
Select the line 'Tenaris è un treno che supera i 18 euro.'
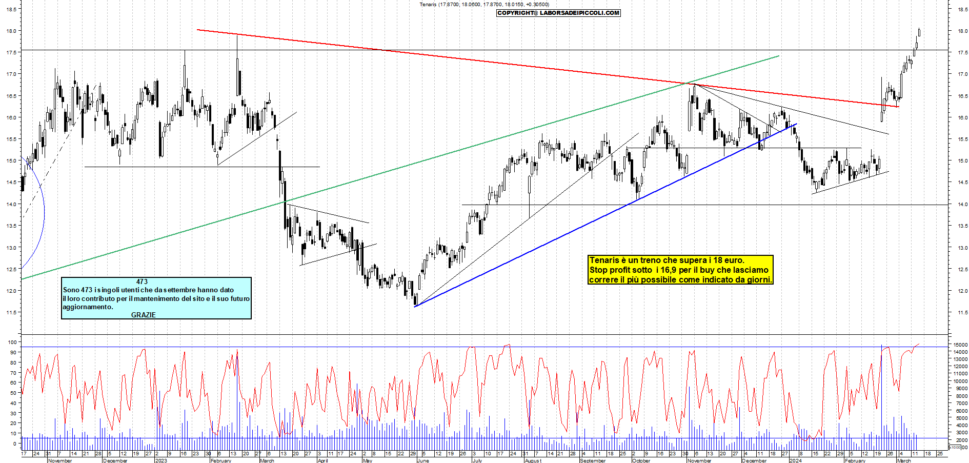(667, 260)
